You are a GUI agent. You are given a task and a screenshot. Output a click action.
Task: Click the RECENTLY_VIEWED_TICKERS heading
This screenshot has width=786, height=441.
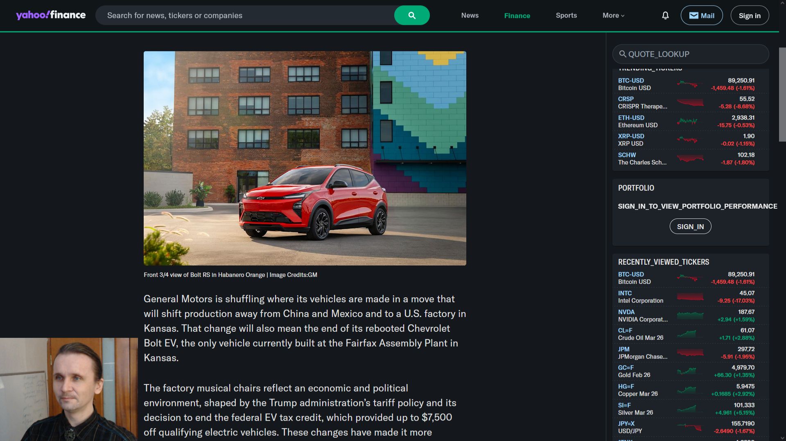pyautogui.click(x=664, y=262)
